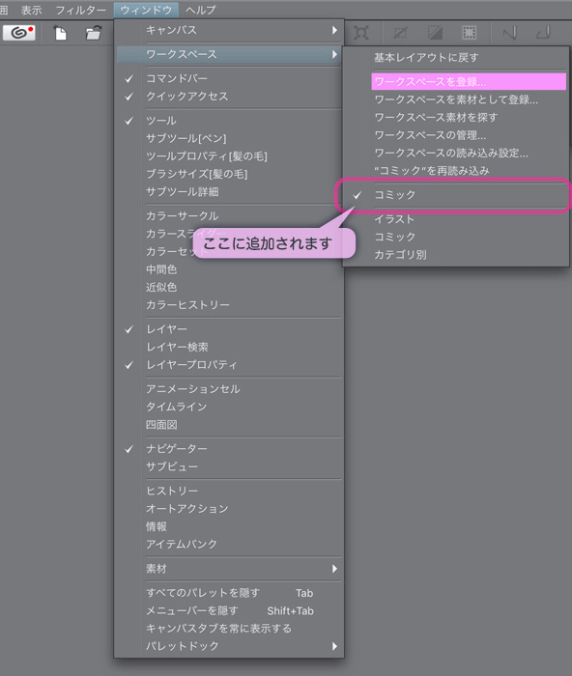572x676 pixels.
Task: Show the タイムライン palette
Action: coord(230,407)
